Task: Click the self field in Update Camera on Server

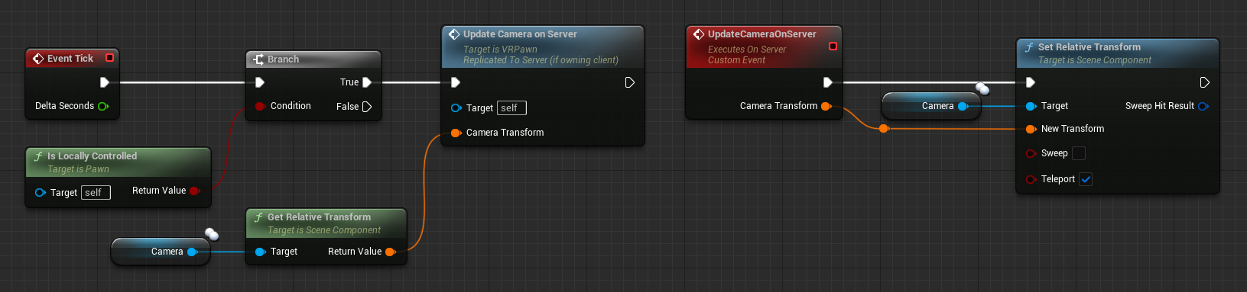Action: [x=511, y=108]
